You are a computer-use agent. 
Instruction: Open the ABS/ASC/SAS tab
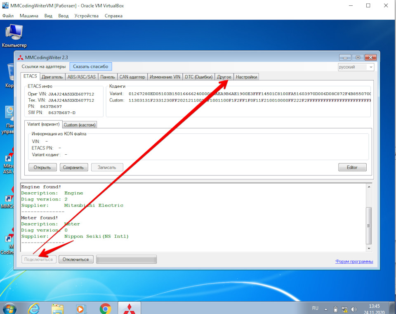coord(82,77)
